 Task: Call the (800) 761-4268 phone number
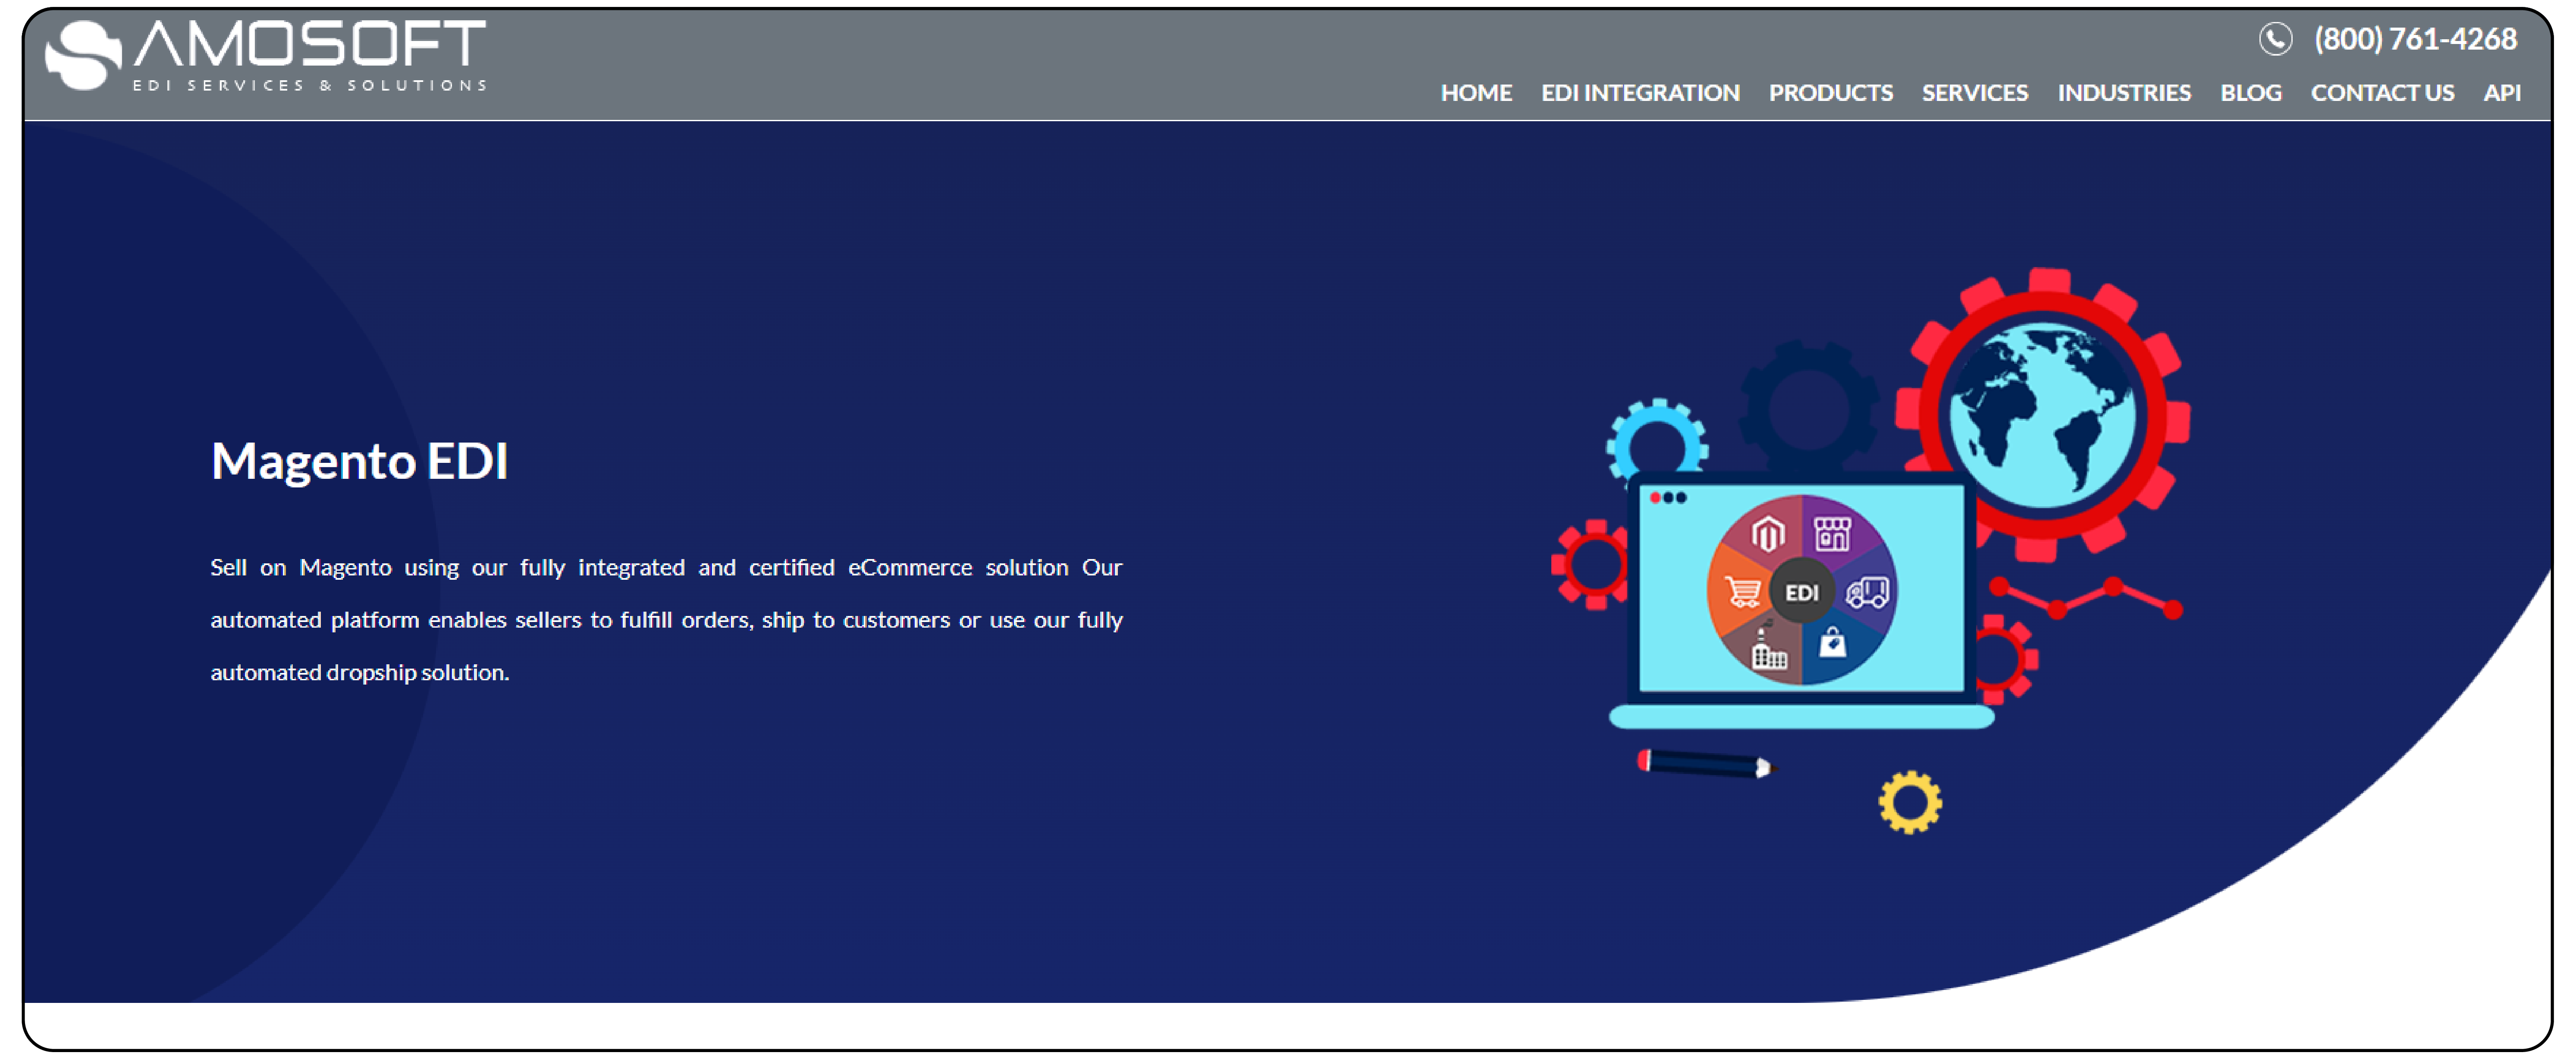pyautogui.click(x=2415, y=39)
